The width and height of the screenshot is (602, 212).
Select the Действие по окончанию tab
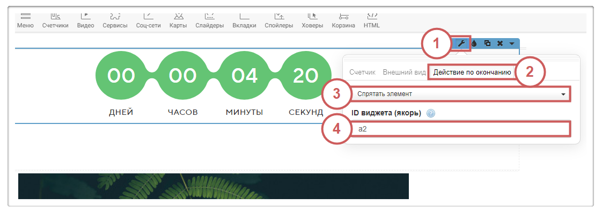click(x=472, y=72)
